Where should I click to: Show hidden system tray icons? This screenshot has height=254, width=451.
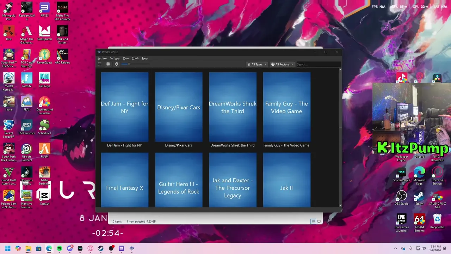[x=395, y=248]
